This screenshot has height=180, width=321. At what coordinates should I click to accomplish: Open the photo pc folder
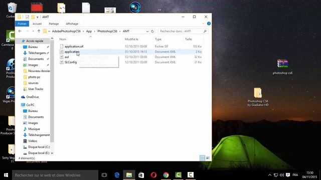[34, 77]
